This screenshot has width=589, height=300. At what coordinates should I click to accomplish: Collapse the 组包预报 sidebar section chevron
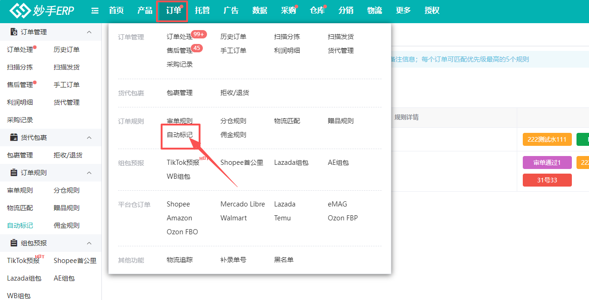89,243
